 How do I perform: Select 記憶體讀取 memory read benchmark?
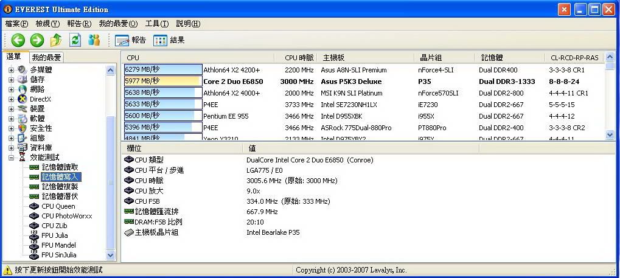[60, 167]
